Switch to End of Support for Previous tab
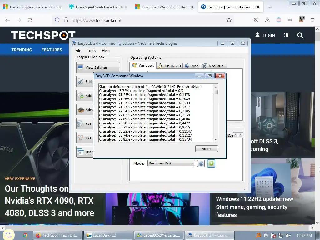This screenshot has height=240, width=320. click(x=32, y=7)
